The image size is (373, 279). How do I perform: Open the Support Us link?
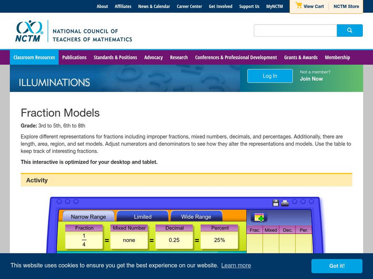pyautogui.click(x=249, y=7)
